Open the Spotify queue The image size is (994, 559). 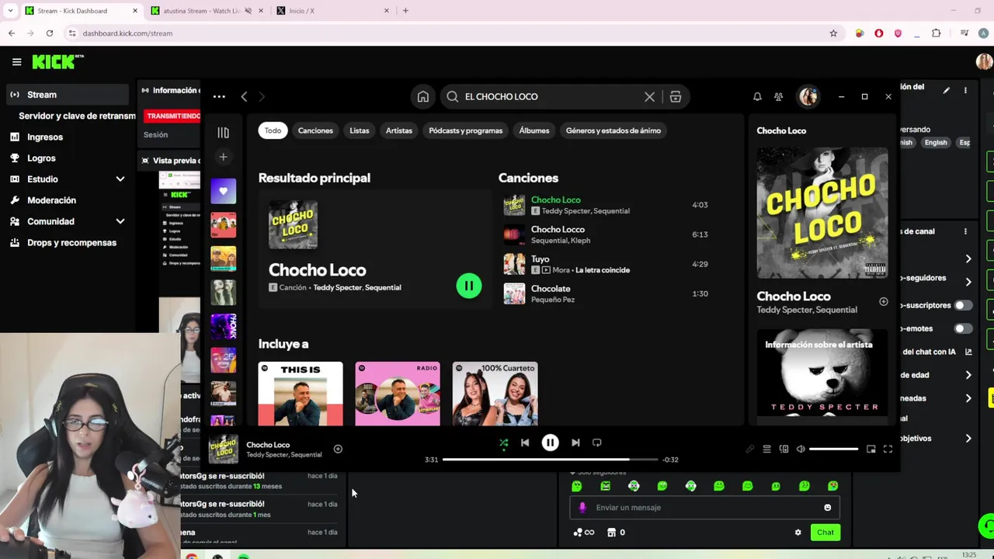pos(766,449)
